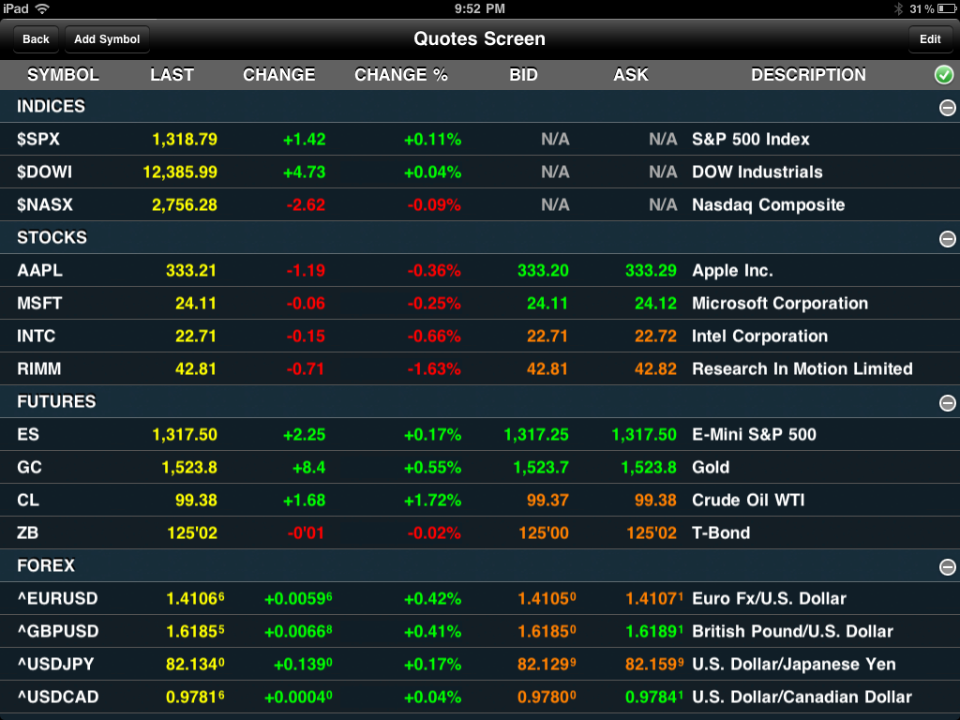Select the ^EURUSD forex symbol
The height and width of the screenshot is (720, 960).
pos(57,598)
